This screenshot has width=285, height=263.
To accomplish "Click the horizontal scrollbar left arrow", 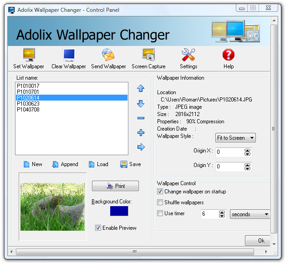I will 11,252.
